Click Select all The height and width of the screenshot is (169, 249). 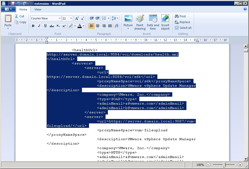coord(183,28)
